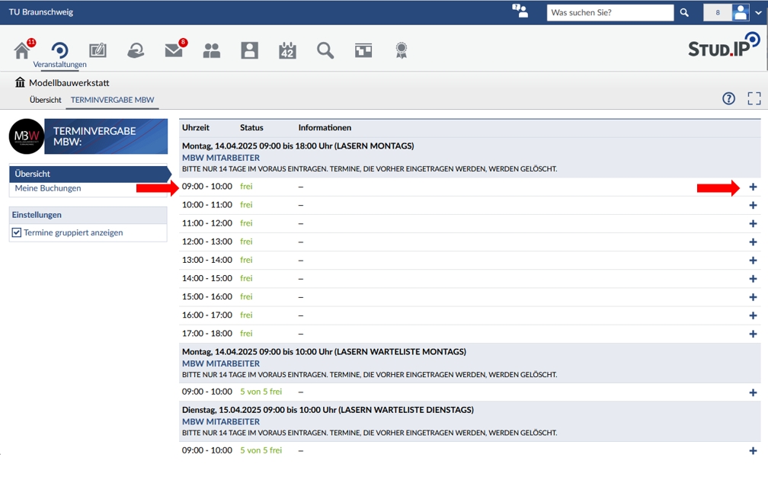Image resolution: width=768 pixels, height=493 pixels.
Task: Book the 16:00 - 17:00 slot plus icon
Action: (x=753, y=315)
